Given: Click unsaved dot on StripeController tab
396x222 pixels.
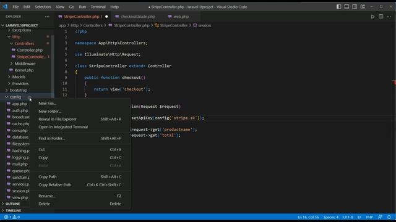Looking at the screenshot, I should tap(106, 17).
